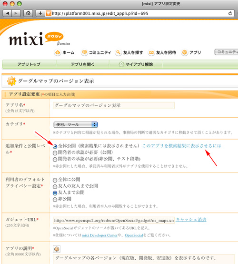
Task: Open コミュニティ navigation icon
Action: click(84, 52)
